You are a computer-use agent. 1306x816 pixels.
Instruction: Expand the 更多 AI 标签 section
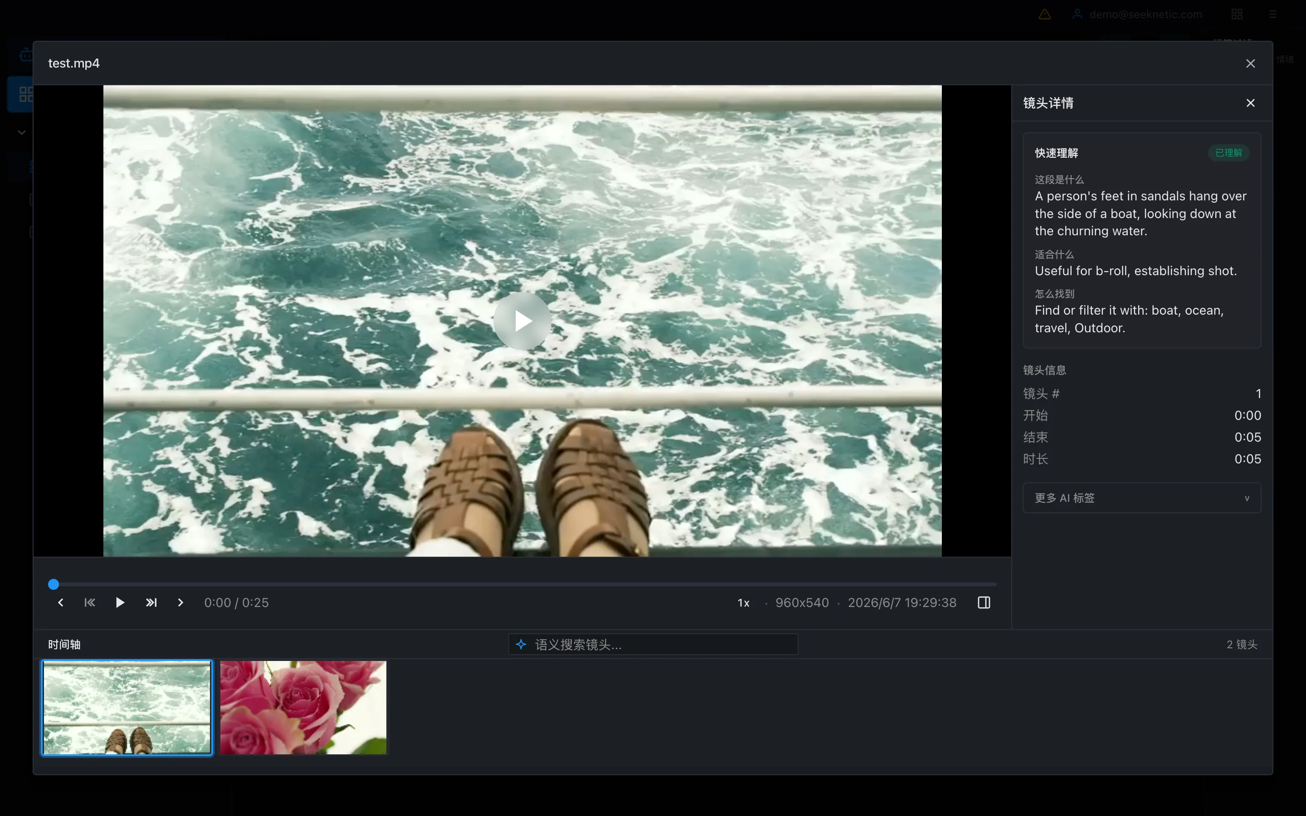click(x=1141, y=498)
